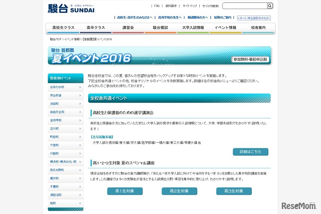Open 市谷校舎 in sidebar
The width and height of the screenshot is (321, 214).
(66, 96)
